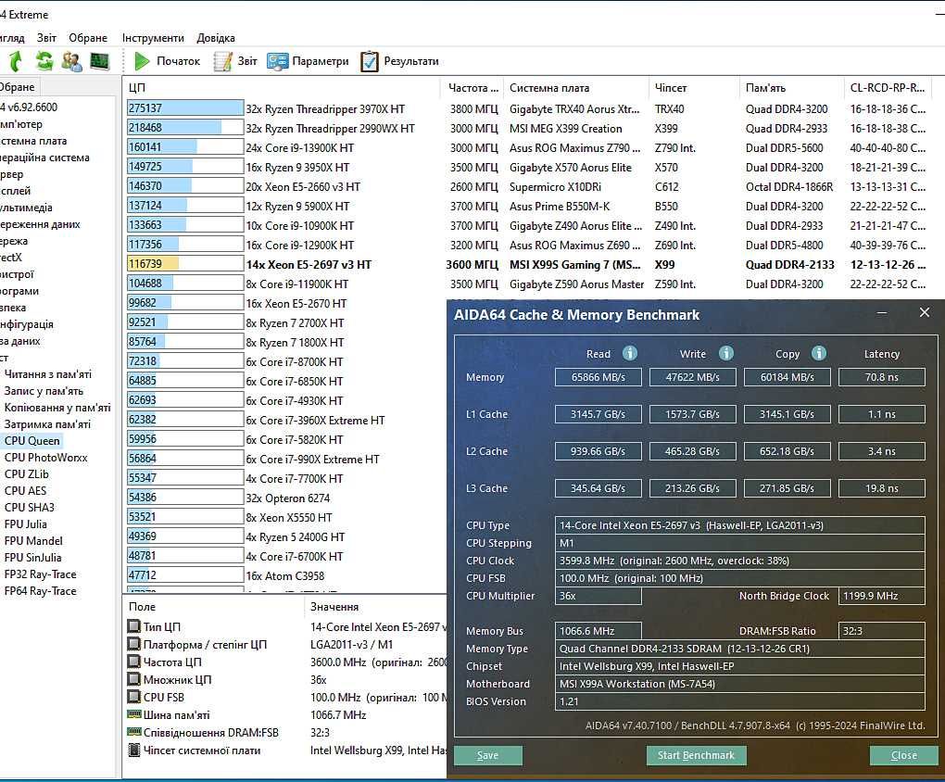Click the green monitor graph toolbar icon
Image resolution: width=945 pixels, height=782 pixels.
[x=99, y=61]
